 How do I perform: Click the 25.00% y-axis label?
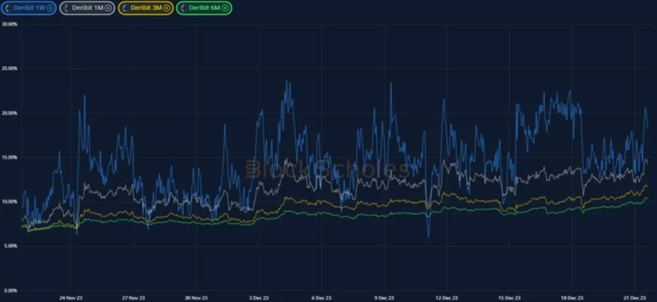coord(9,69)
